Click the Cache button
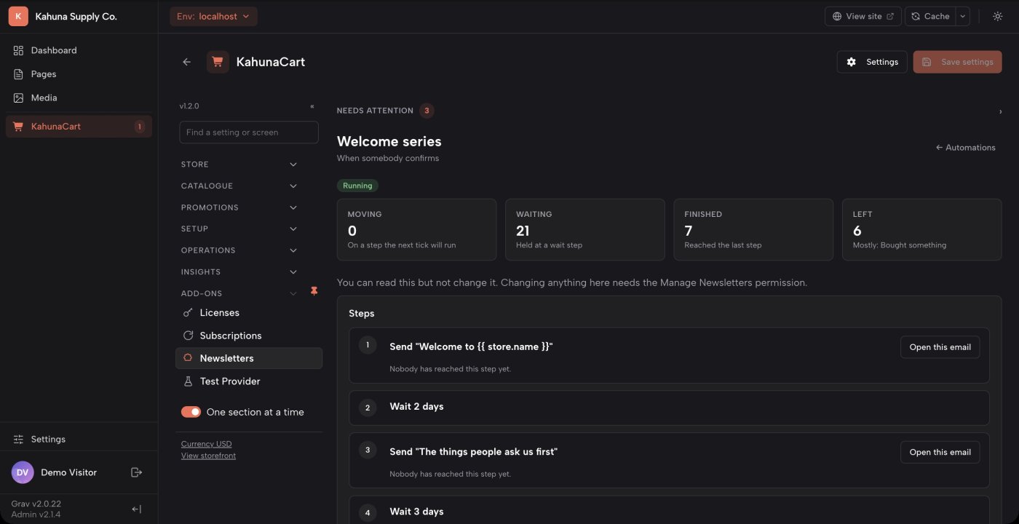 pyautogui.click(x=931, y=16)
